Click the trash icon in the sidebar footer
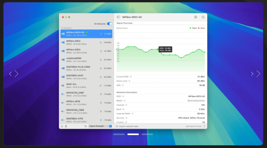Image resolution: width=267 pixels, height=148 pixels. click(x=66, y=126)
